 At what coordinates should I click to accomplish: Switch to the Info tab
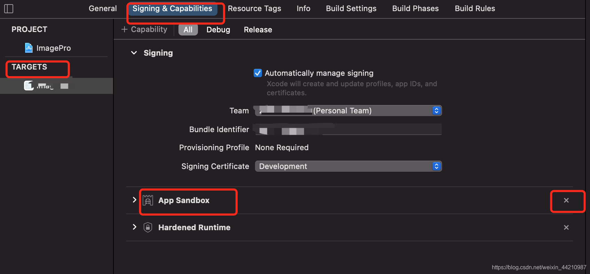(x=303, y=9)
